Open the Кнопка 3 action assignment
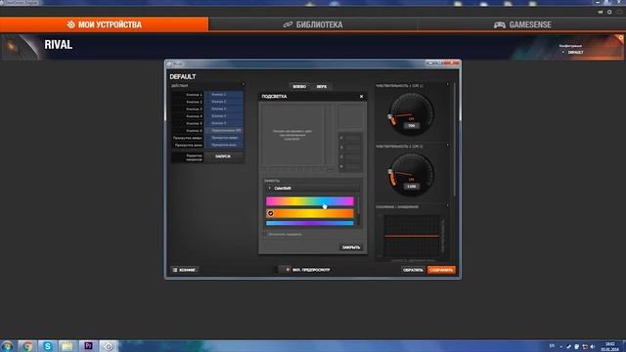The image size is (626, 352). point(224,109)
